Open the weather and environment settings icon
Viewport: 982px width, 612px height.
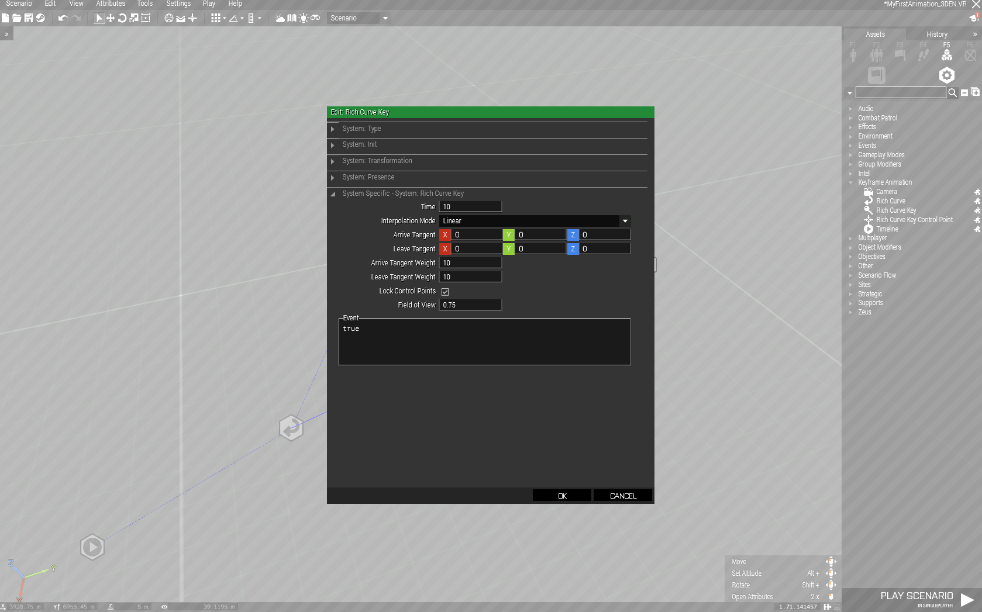coord(280,18)
